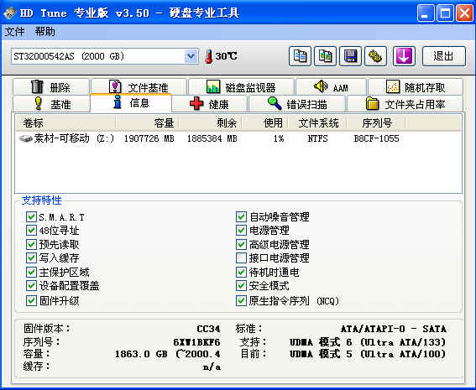Close the HD Tune window
The width and height of the screenshot is (476, 390).
[464, 13]
